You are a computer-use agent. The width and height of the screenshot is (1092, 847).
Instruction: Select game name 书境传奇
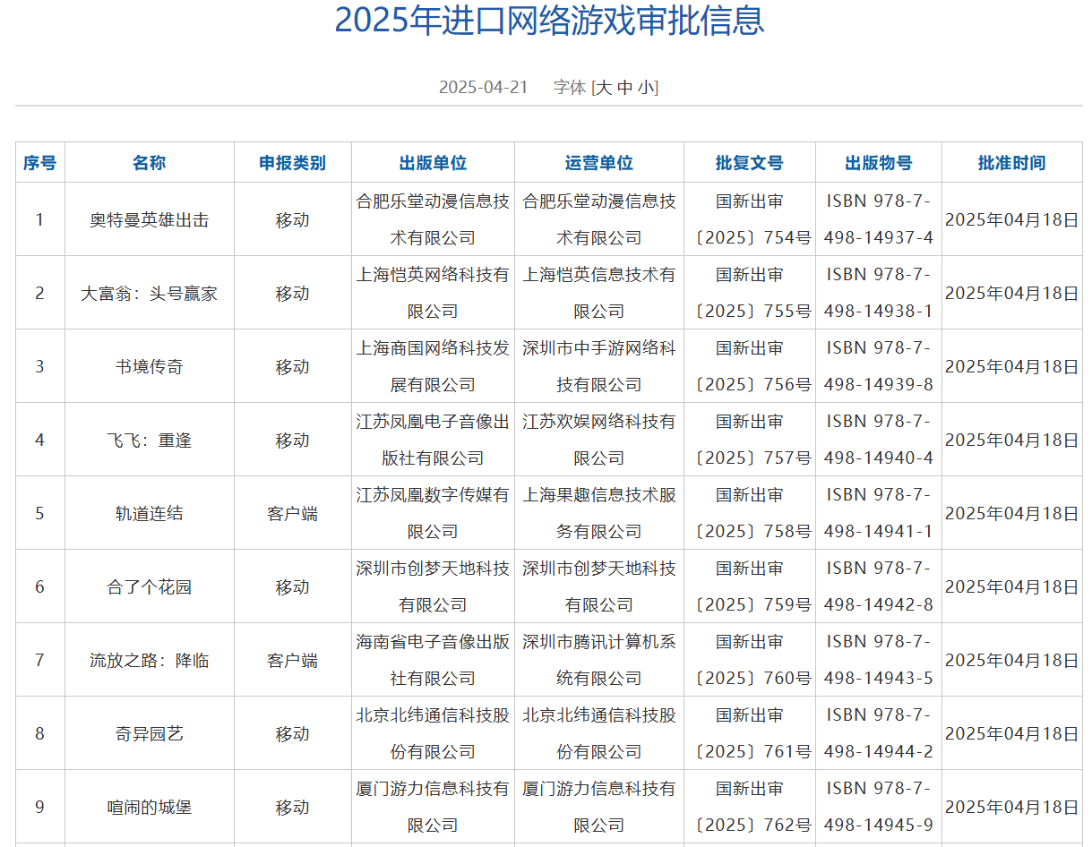click(x=149, y=366)
